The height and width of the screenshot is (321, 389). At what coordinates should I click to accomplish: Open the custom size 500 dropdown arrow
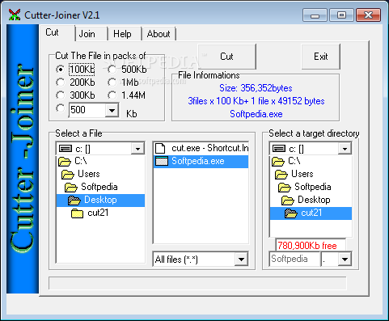coord(112,110)
